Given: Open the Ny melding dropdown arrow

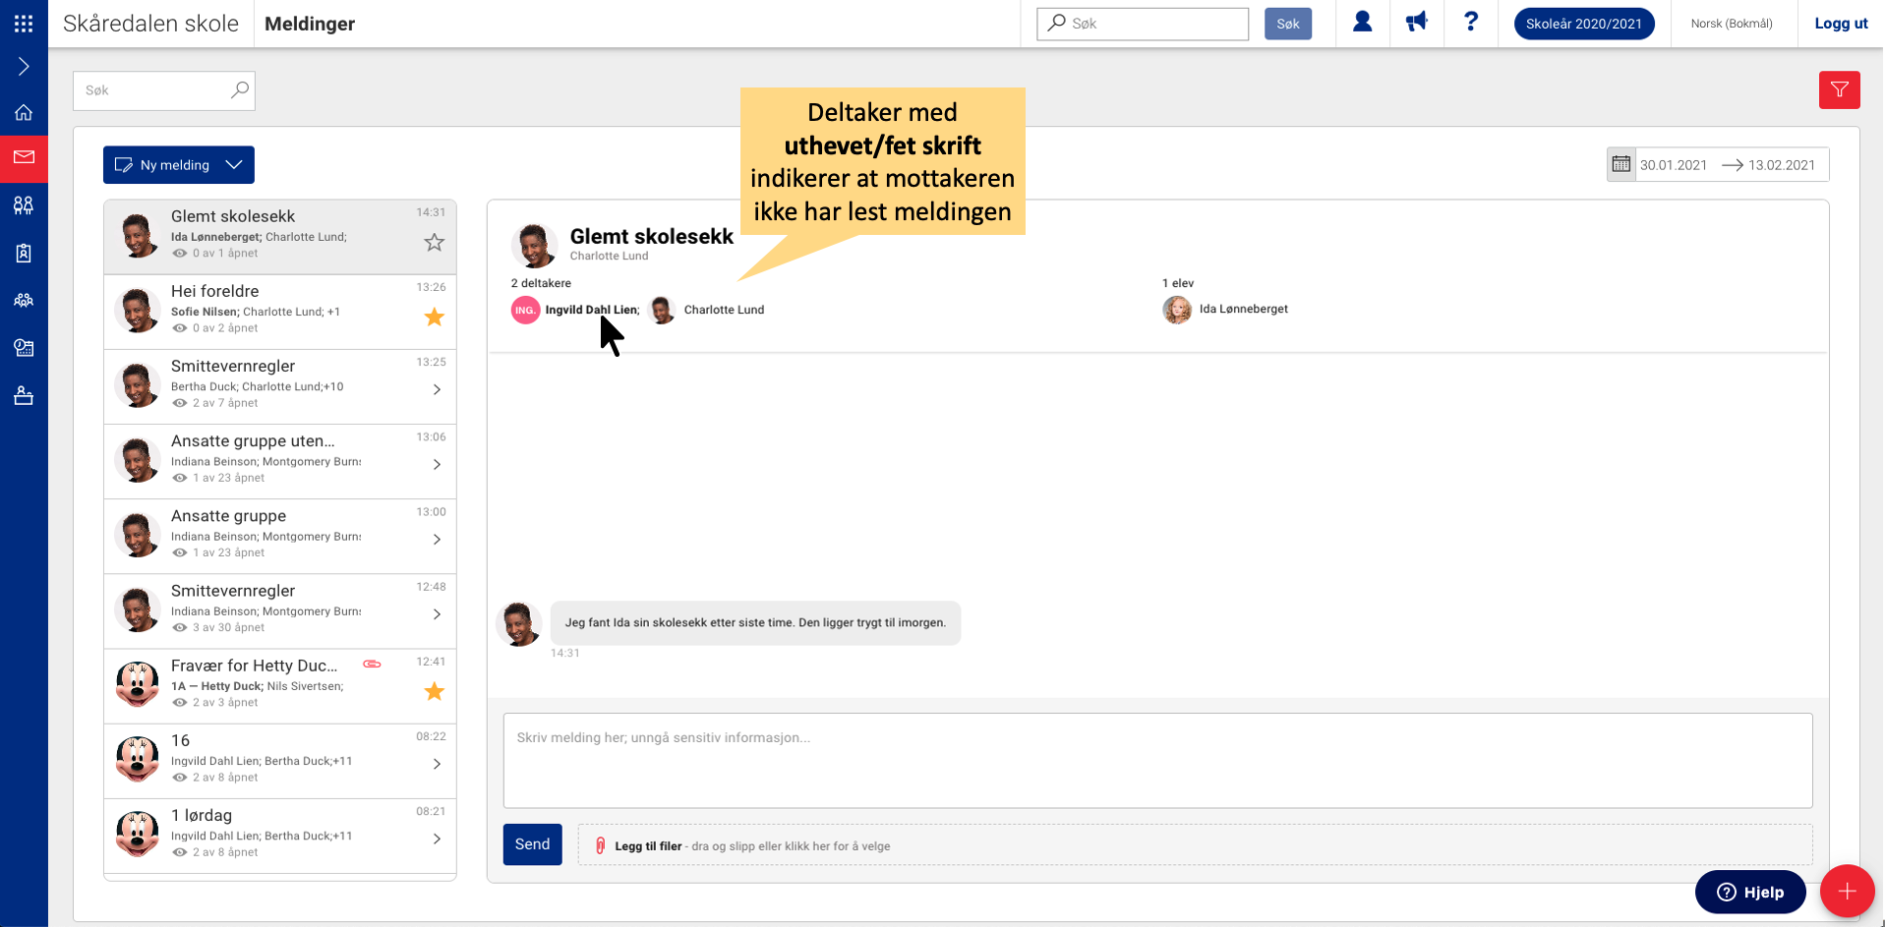Looking at the screenshot, I should pyautogui.click(x=234, y=165).
